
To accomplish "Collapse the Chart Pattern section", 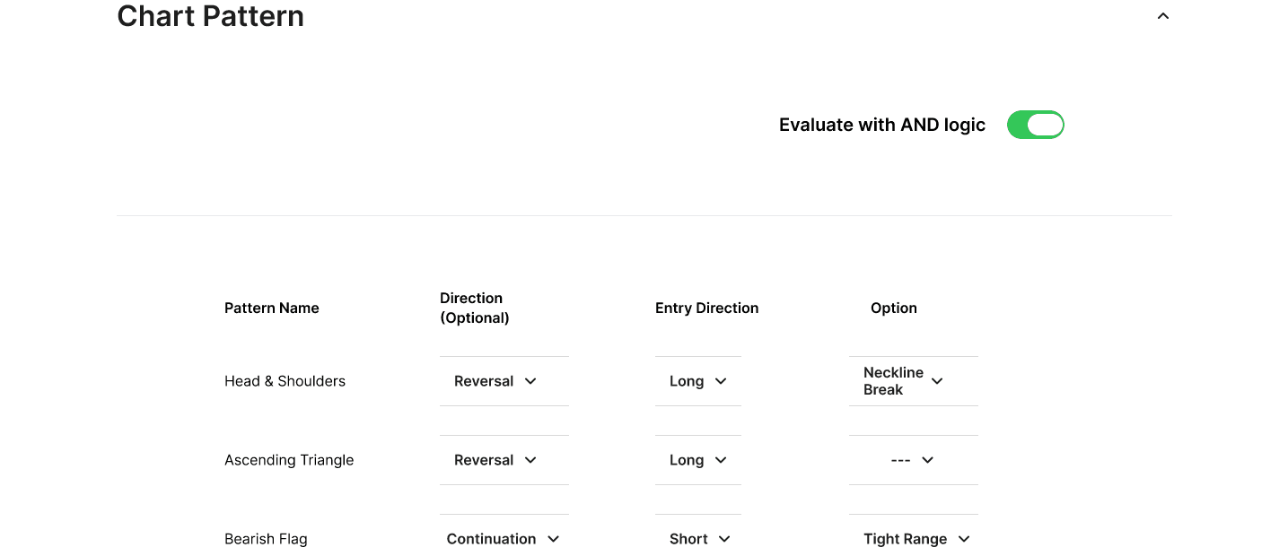I will [x=1162, y=16].
